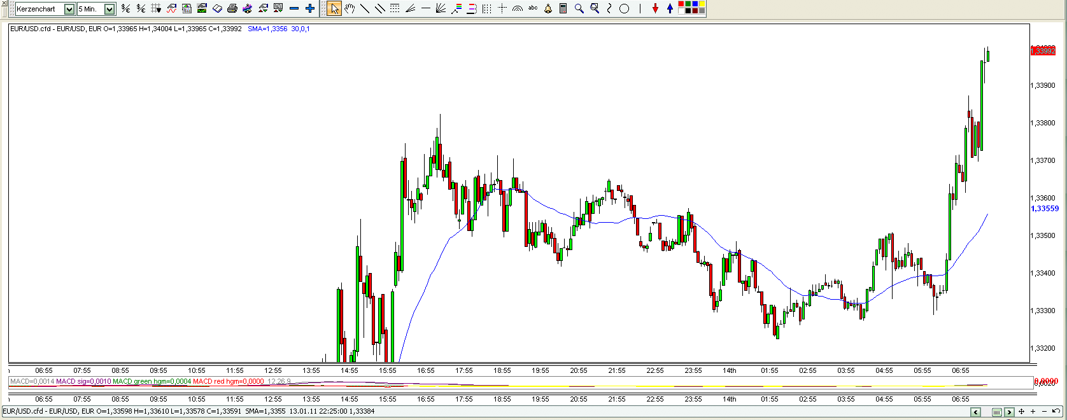Pick the green color swatch

(688, 4)
